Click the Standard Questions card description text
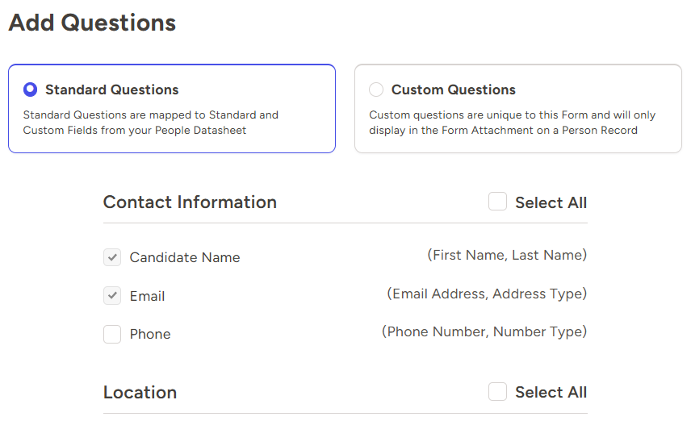 [151, 123]
